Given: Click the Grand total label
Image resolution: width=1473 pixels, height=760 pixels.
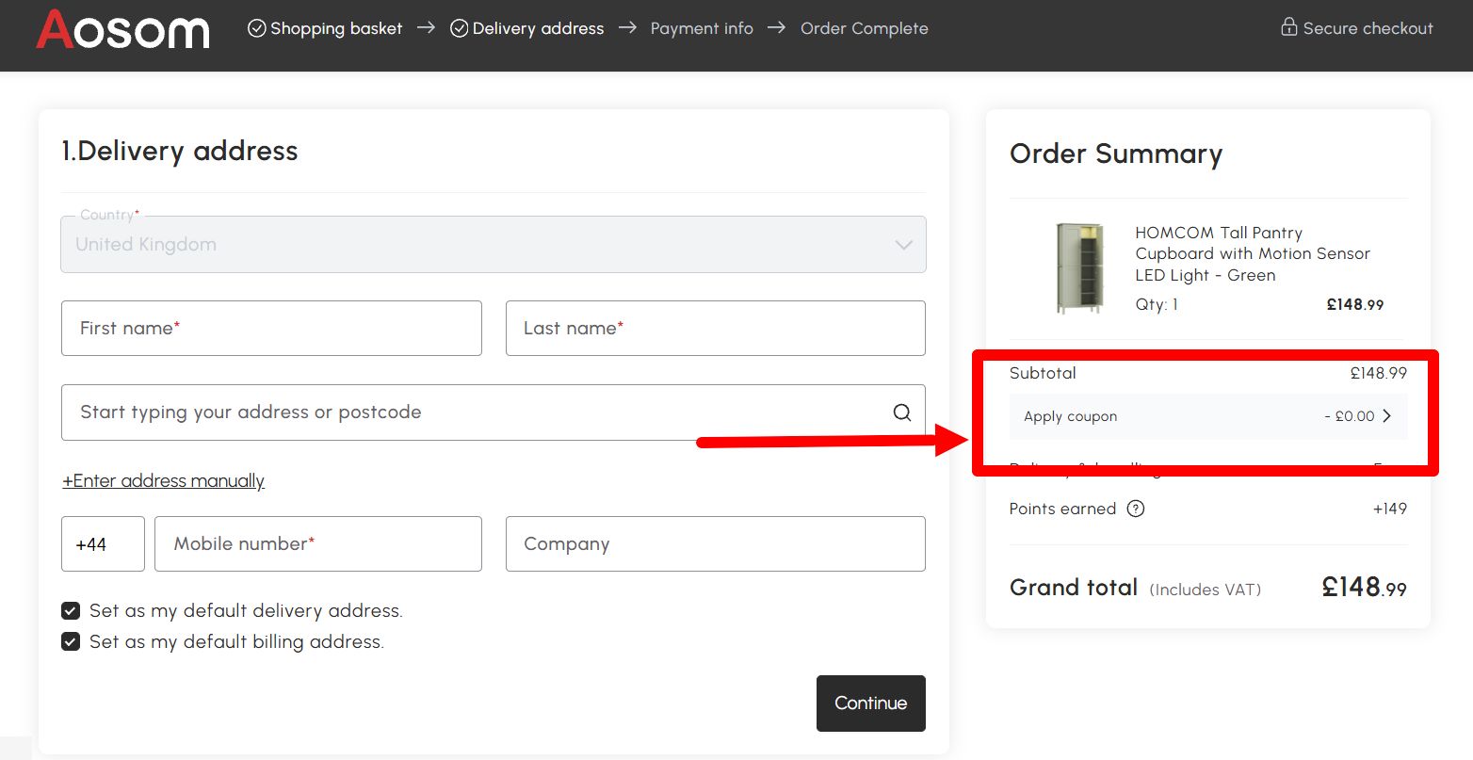Looking at the screenshot, I should coord(1074,587).
